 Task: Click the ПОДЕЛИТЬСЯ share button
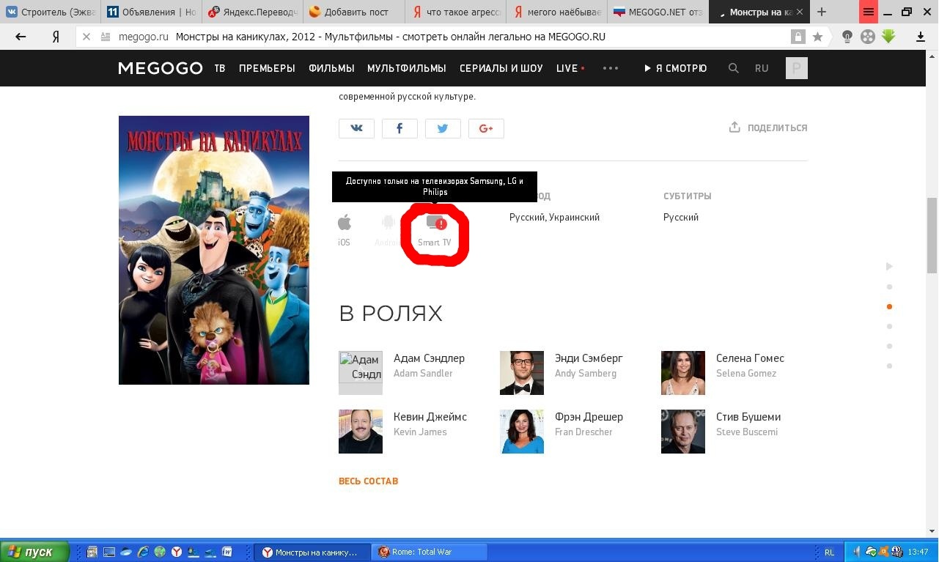pos(768,127)
